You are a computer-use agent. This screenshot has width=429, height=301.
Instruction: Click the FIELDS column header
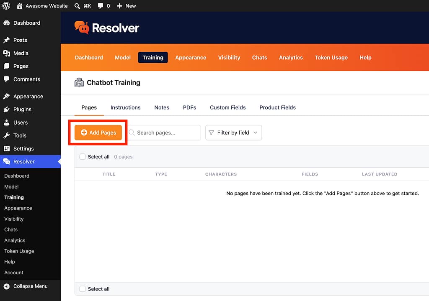pos(310,174)
